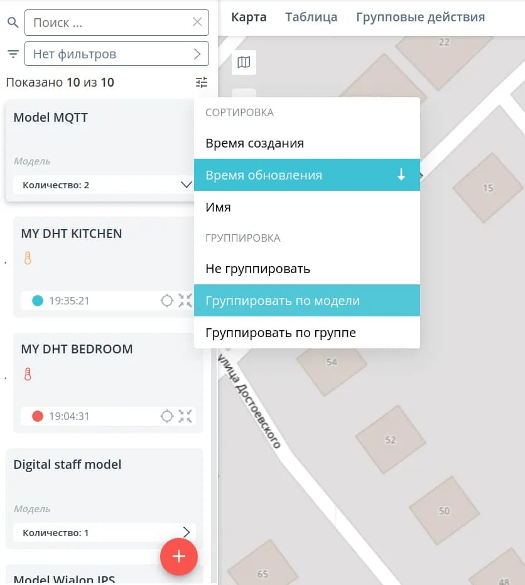Switch to the Таблица tab
The width and height of the screenshot is (525, 585).
311,17
